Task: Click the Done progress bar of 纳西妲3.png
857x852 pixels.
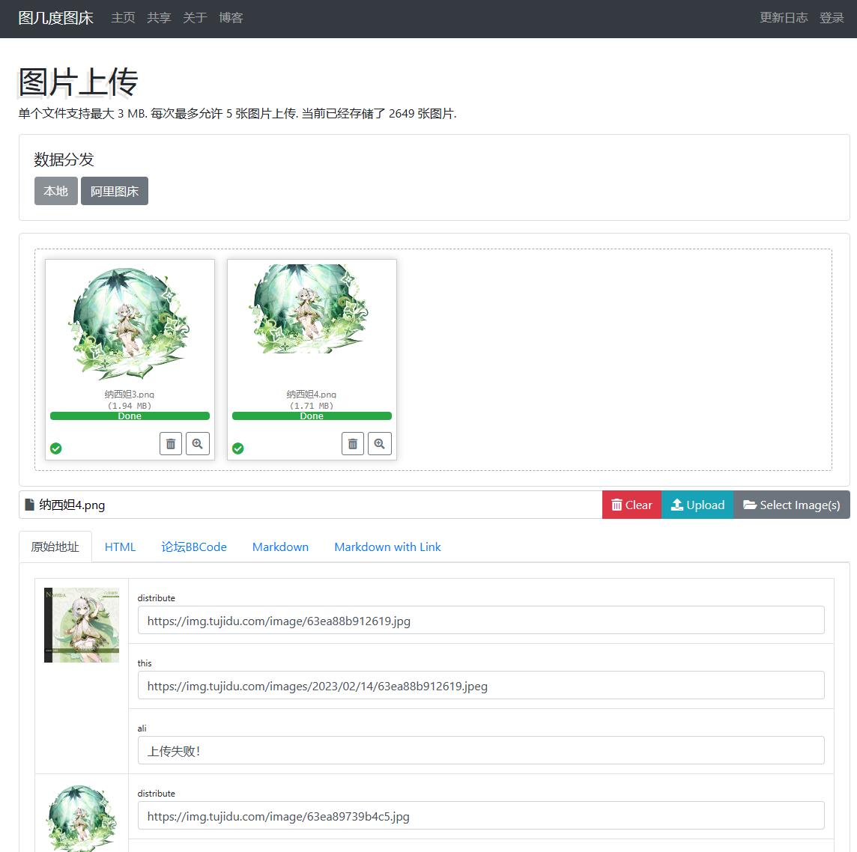Action: pos(130,416)
